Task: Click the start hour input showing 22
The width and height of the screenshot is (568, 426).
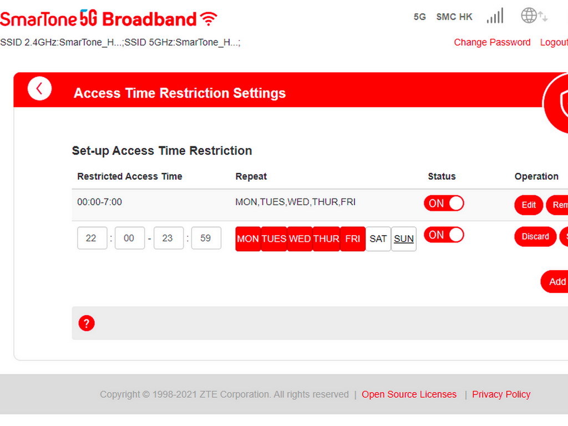Action: [92, 238]
